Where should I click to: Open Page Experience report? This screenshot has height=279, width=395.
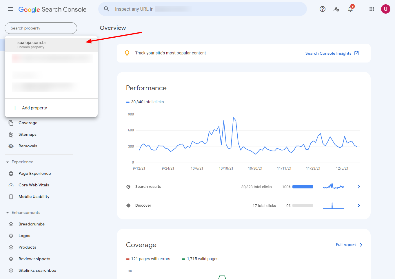35,173
